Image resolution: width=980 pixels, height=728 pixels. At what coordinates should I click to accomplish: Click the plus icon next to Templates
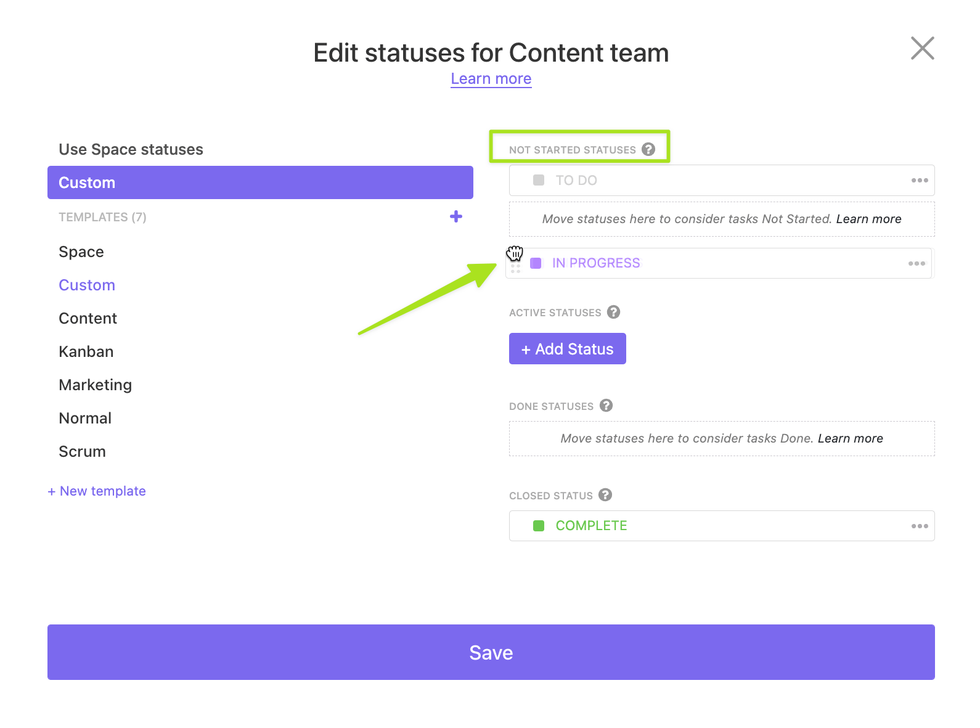click(456, 216)
